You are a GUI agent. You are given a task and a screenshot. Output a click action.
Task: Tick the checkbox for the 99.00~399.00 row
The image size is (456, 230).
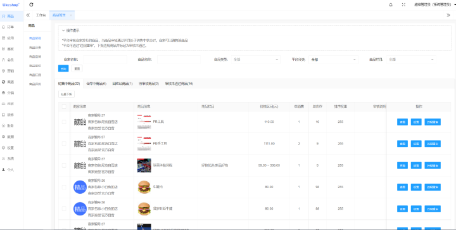coord(64,165)
